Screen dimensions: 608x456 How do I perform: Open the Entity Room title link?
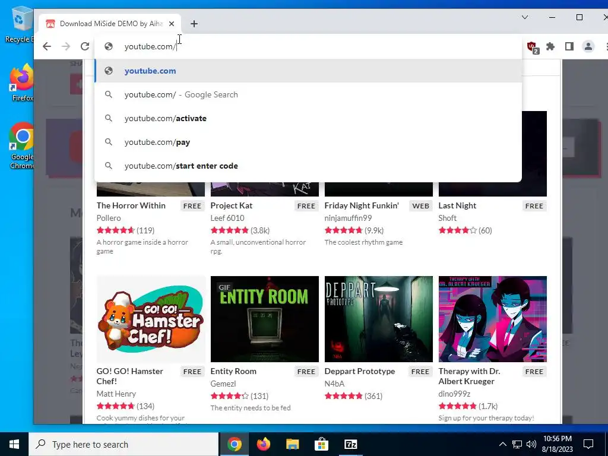(233, 371)
